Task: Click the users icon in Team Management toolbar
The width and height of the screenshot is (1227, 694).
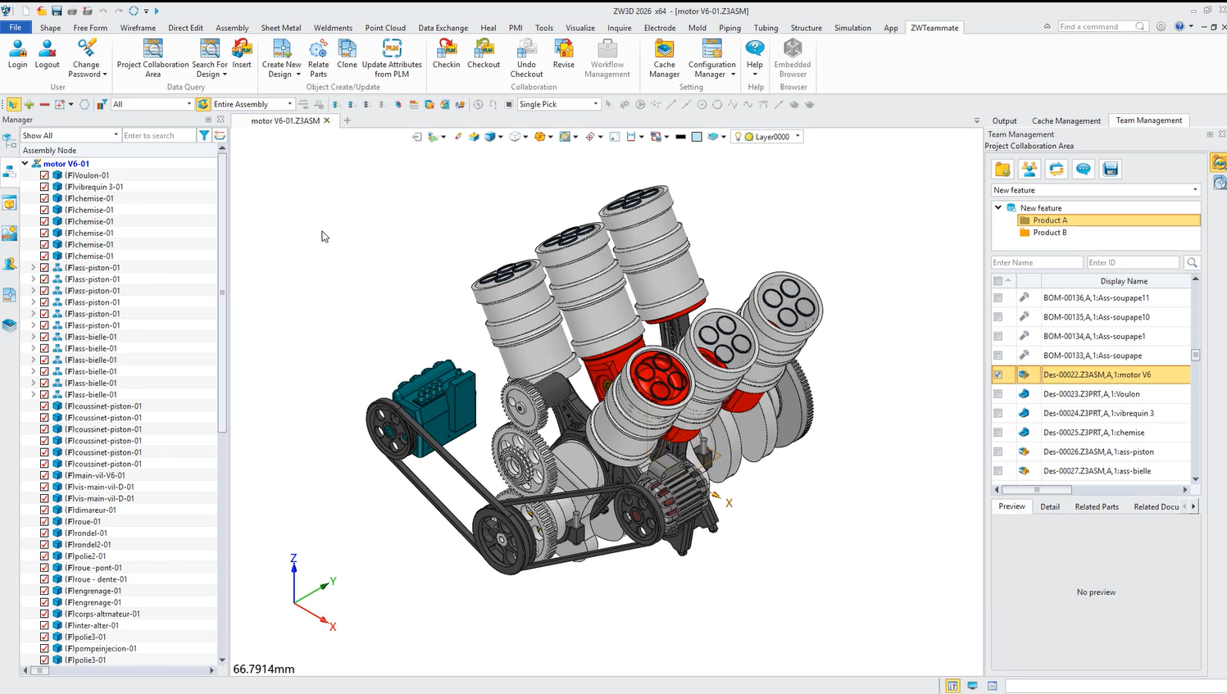Action: coord(1029,169)
